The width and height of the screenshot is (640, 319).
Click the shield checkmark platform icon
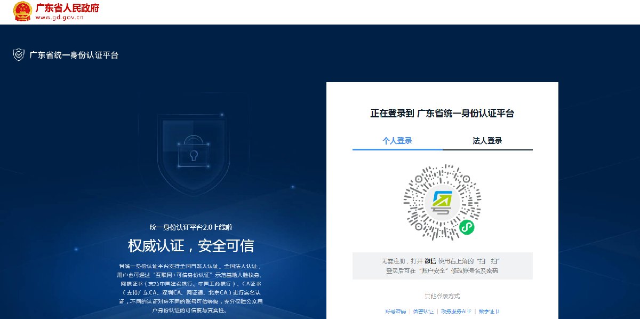click(19, 55)
